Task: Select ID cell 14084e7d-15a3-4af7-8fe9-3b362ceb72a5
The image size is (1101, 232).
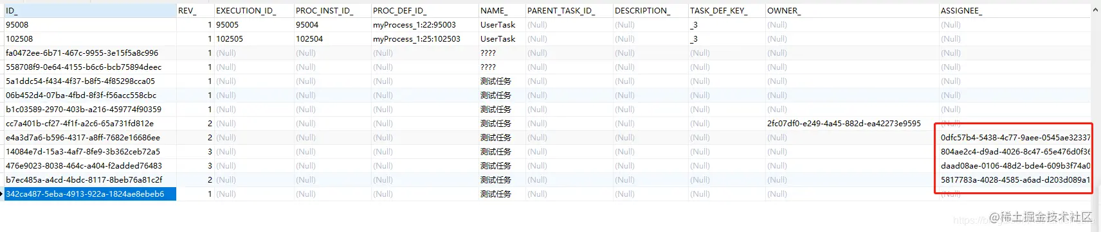Action: 90,152
